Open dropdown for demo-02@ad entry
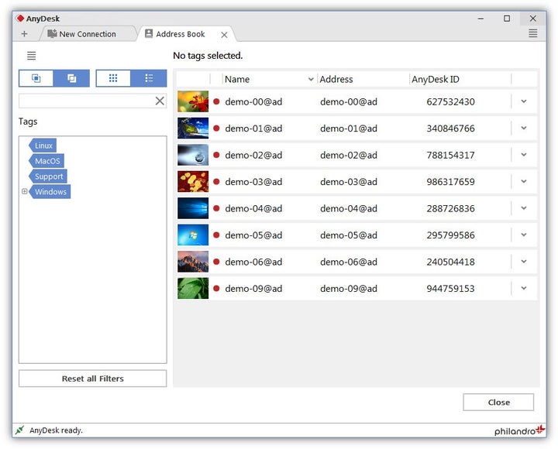This screenshot has width=558, height=449. (524, 155)
